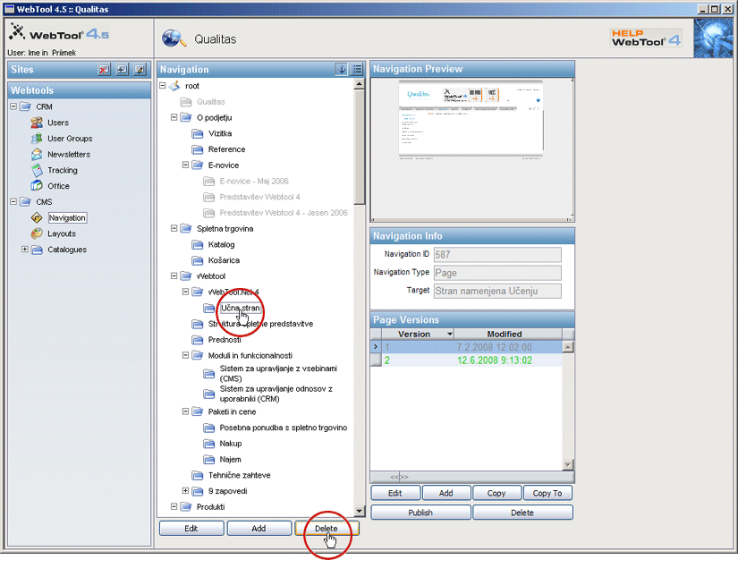Collapse the CRM tree node
This screenshot has height=568, width=738.
(13, 107)
